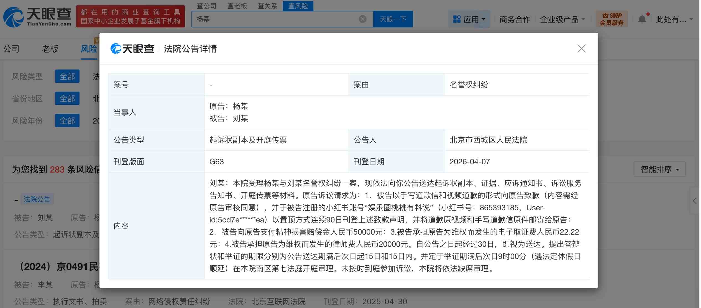This screenshot has width=701, height=308.
Task: Open the notification bell icon
Action: tap(642, 19)
